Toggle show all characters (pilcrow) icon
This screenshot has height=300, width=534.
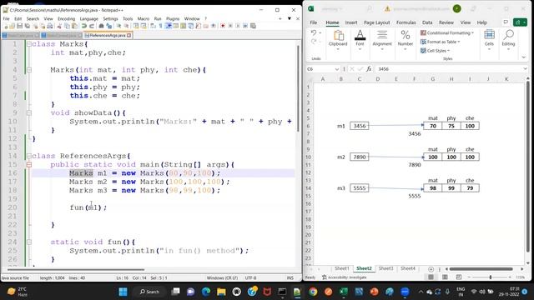pyautogui.click(x=161, y=26)
